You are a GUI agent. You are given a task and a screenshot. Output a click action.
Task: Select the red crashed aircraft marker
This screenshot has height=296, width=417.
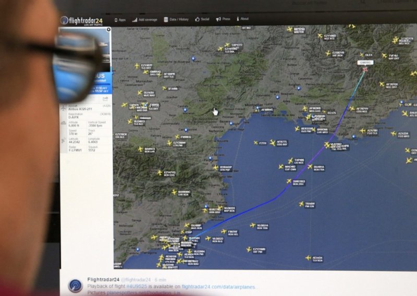(x=365, y=69)
